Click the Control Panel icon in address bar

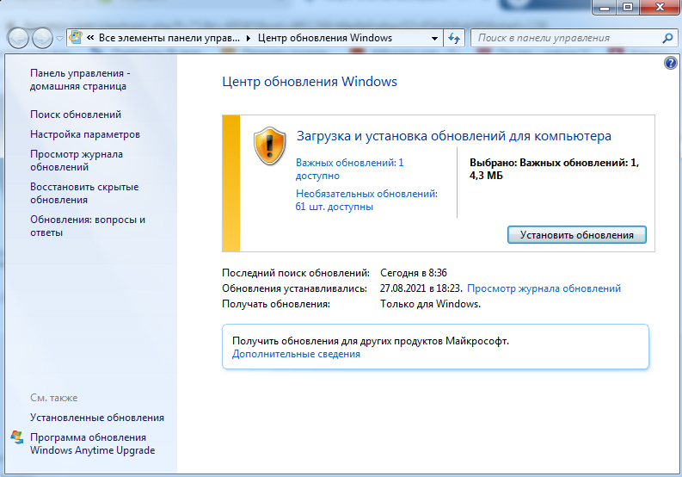(76, 38)
